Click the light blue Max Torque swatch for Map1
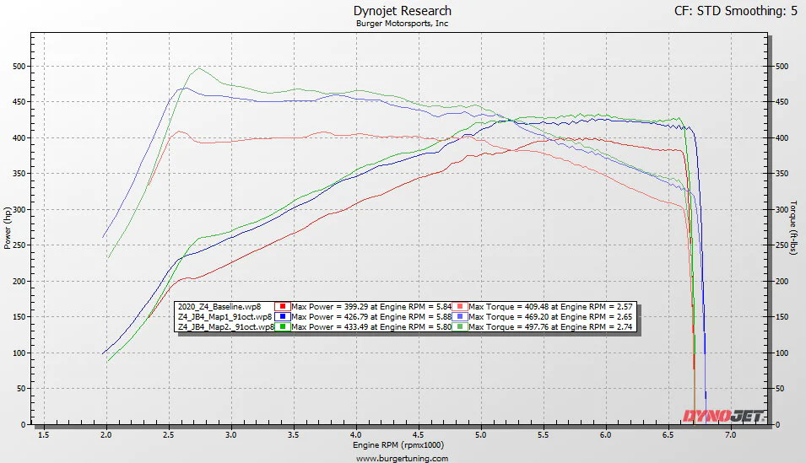Screen dimensions: 806x463 coord(459,316)
